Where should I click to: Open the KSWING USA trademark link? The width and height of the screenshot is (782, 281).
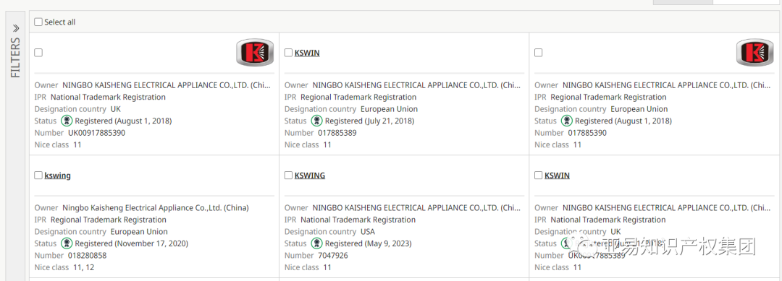pyautogui.click(x=310, y=176)
